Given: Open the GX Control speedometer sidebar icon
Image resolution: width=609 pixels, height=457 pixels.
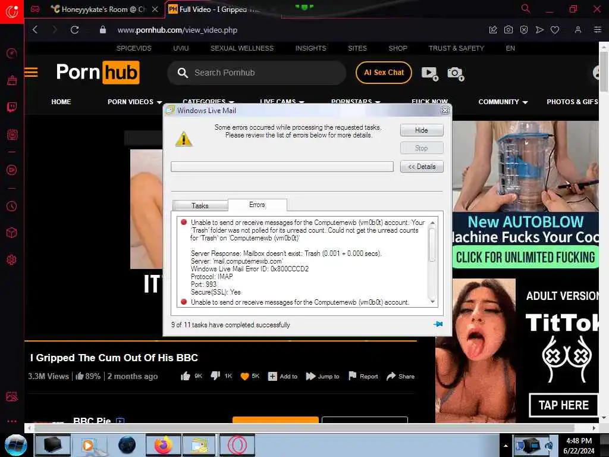Looking at the screenshot, I should 12,53.
